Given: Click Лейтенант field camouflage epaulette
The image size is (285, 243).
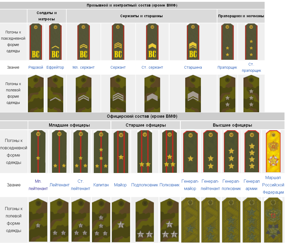Looking at the screenshot, I should 59,220.
